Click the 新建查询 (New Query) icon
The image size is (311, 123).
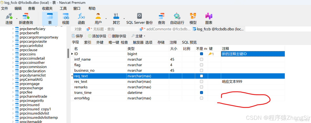pyautogui.click(x=26, y=16)
